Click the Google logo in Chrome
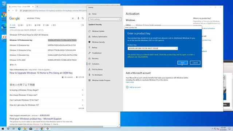Viewport: 233px width, 131px height. click(x=15, y=18)
